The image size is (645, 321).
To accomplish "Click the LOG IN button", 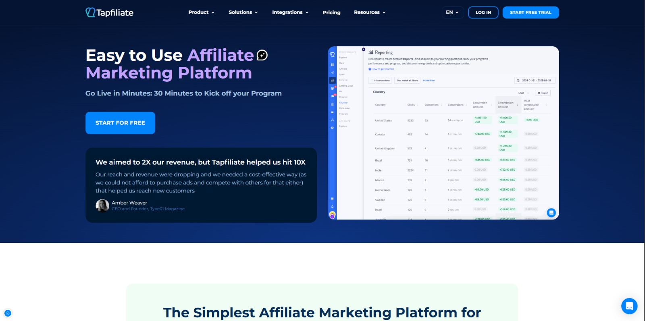I will (483, 12).
